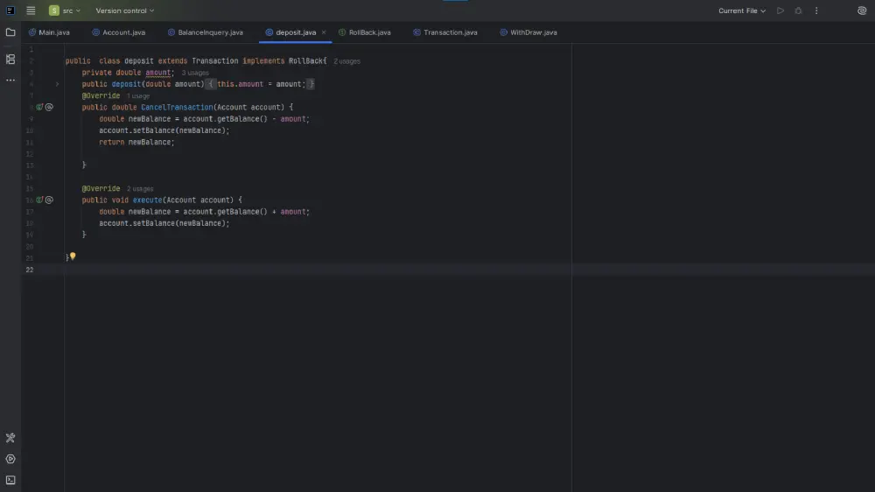875x492 pixels.
Task: Debug the current file
Action: [798, 11]
